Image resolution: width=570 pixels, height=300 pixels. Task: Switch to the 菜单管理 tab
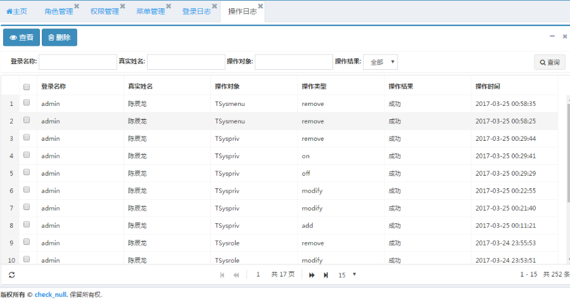151,11
